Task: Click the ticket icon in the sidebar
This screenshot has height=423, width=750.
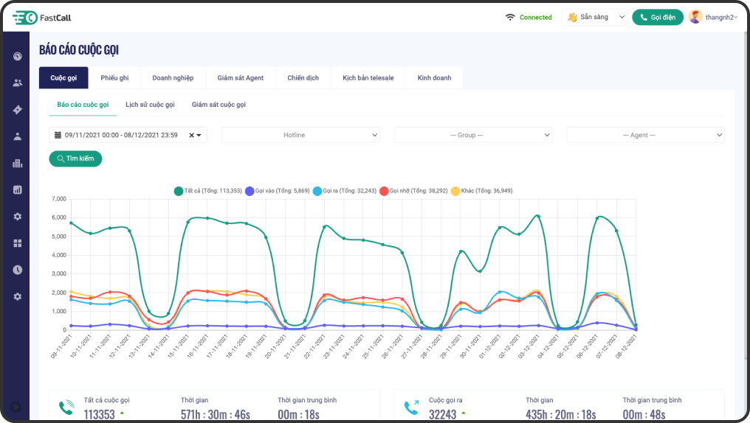Action: tap(18, 110)
